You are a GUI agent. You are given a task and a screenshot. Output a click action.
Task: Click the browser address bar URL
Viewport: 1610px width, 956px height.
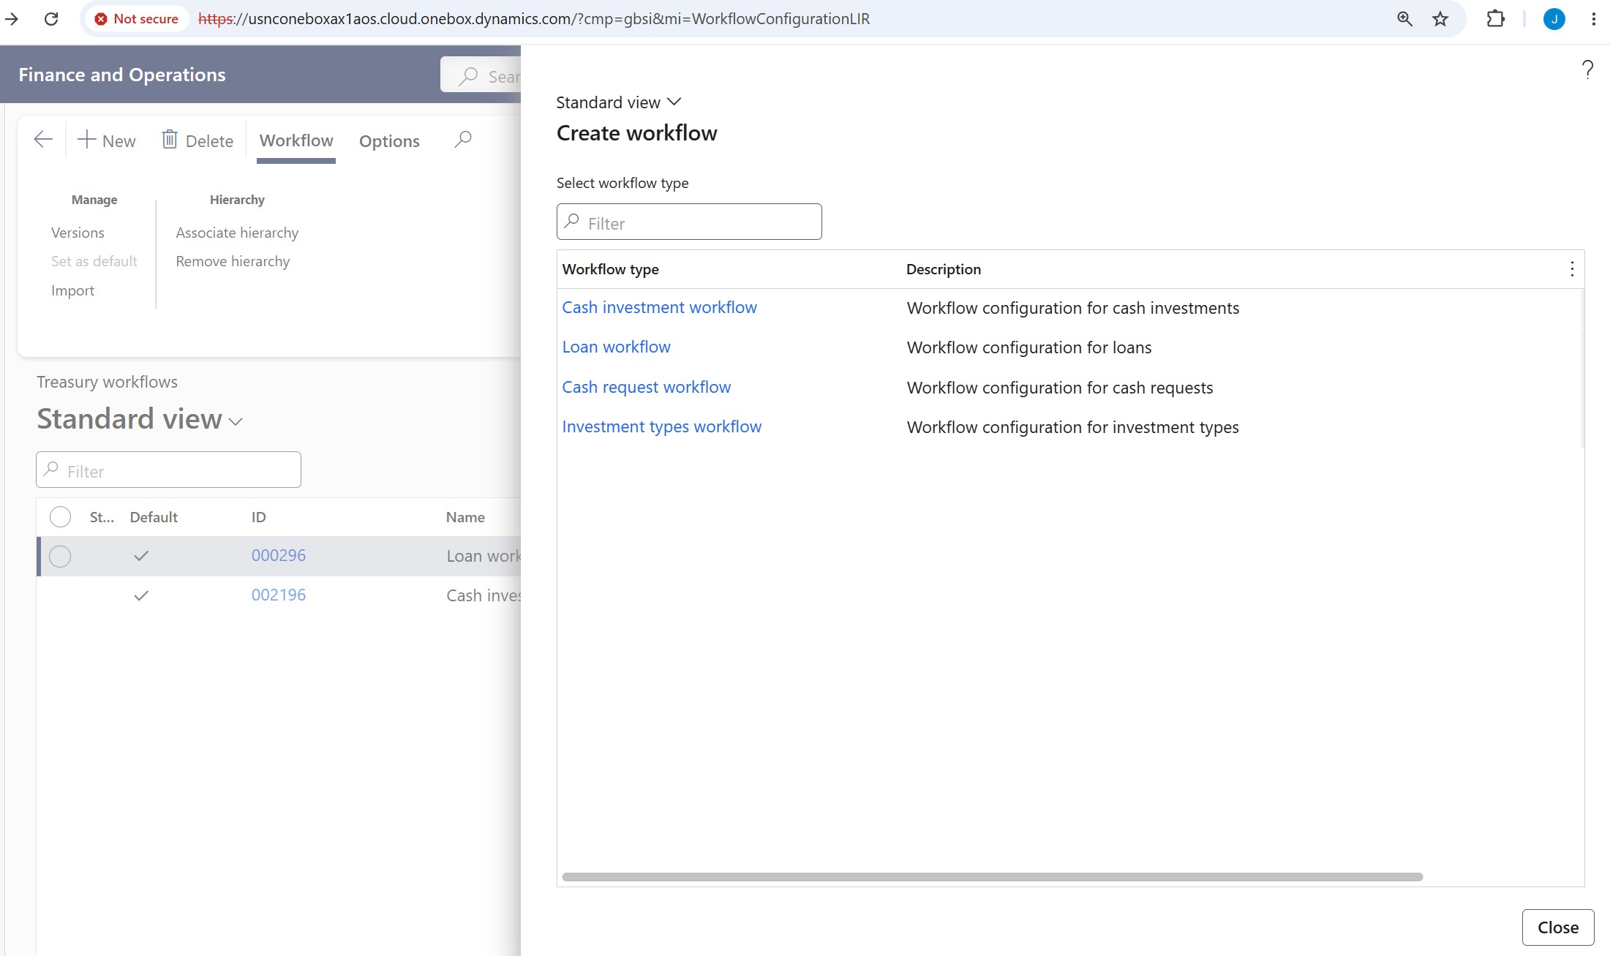click(534, 19)
